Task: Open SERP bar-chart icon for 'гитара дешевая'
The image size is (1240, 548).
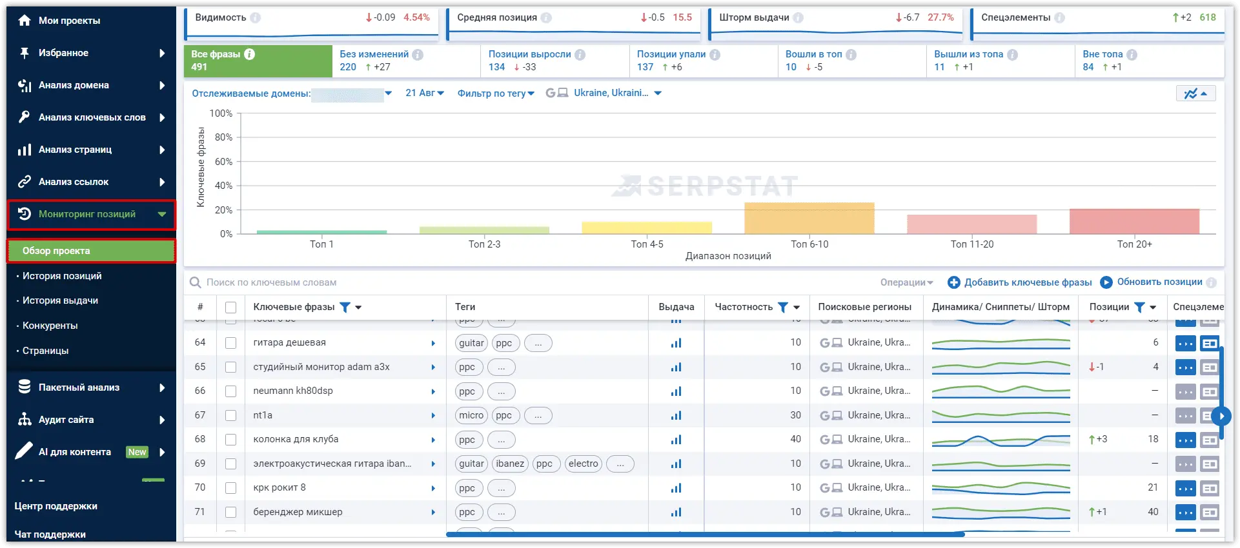Action: 676,343
